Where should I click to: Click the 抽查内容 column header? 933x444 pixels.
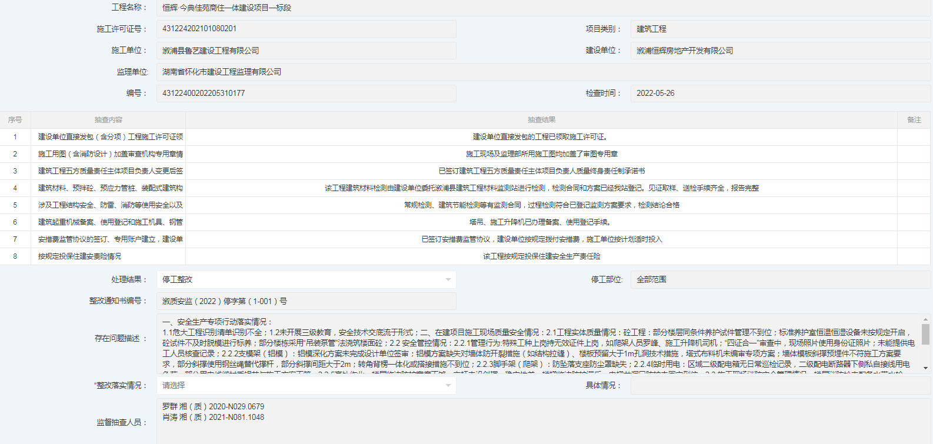pos(108,120)
